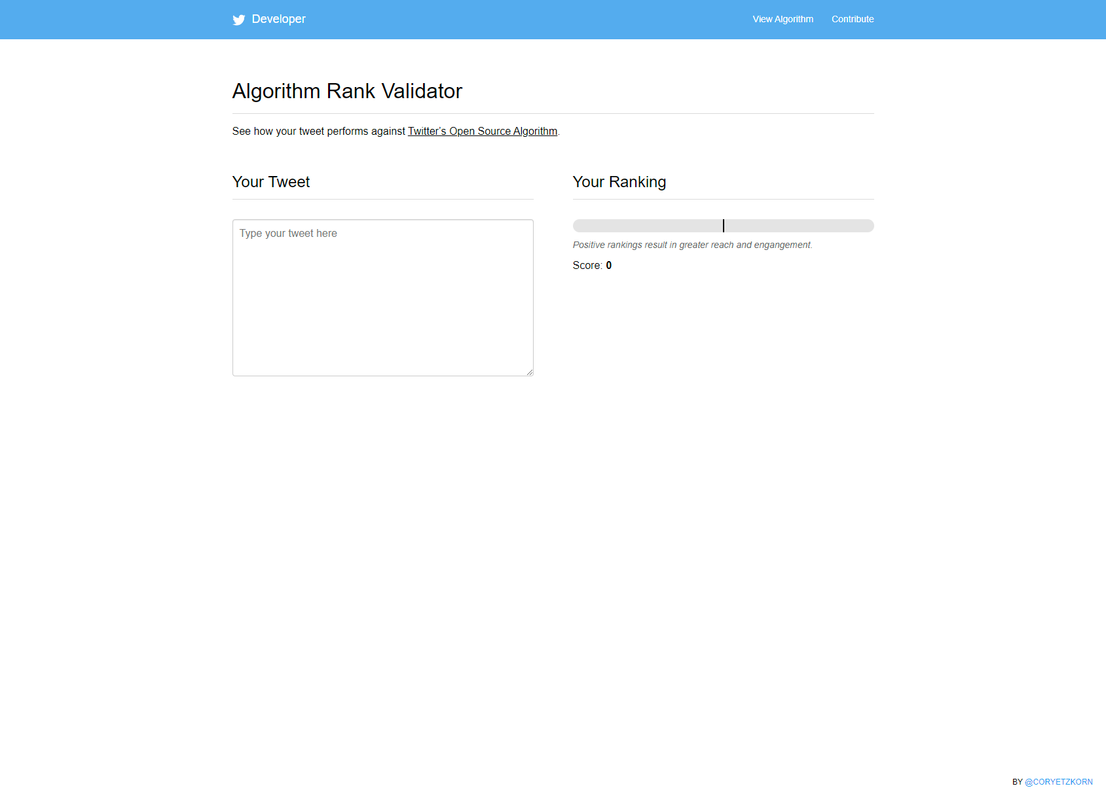Image resolution: width=1106 pixels, height=801 pixels.
Task: Open View Algorithm in the header
Action: pos(783,19)
